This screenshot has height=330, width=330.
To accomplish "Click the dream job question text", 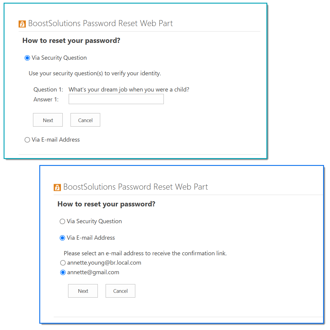I will tap(129, 90).
